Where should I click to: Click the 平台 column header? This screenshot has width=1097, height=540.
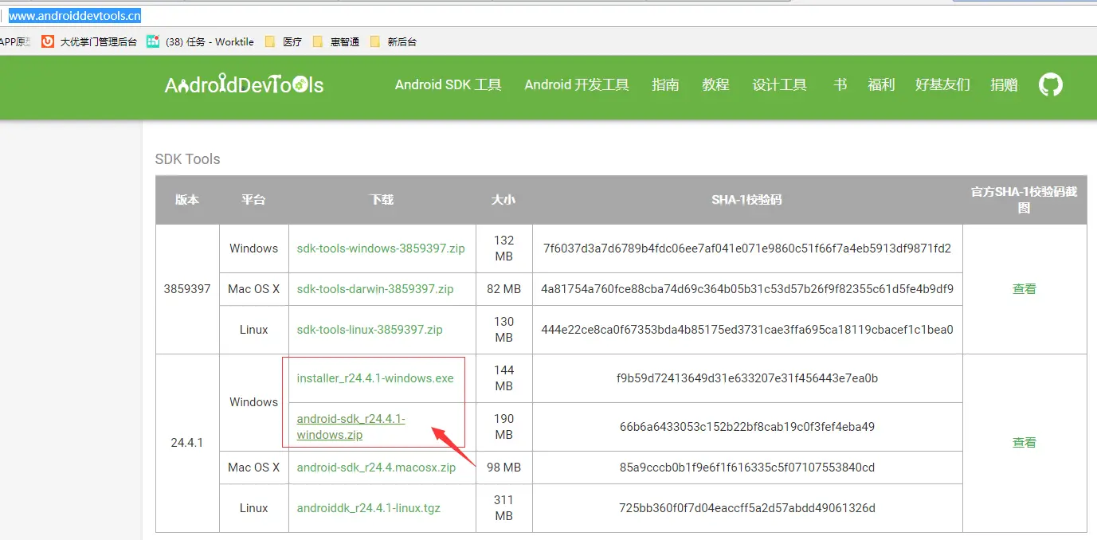click(253, 200)
